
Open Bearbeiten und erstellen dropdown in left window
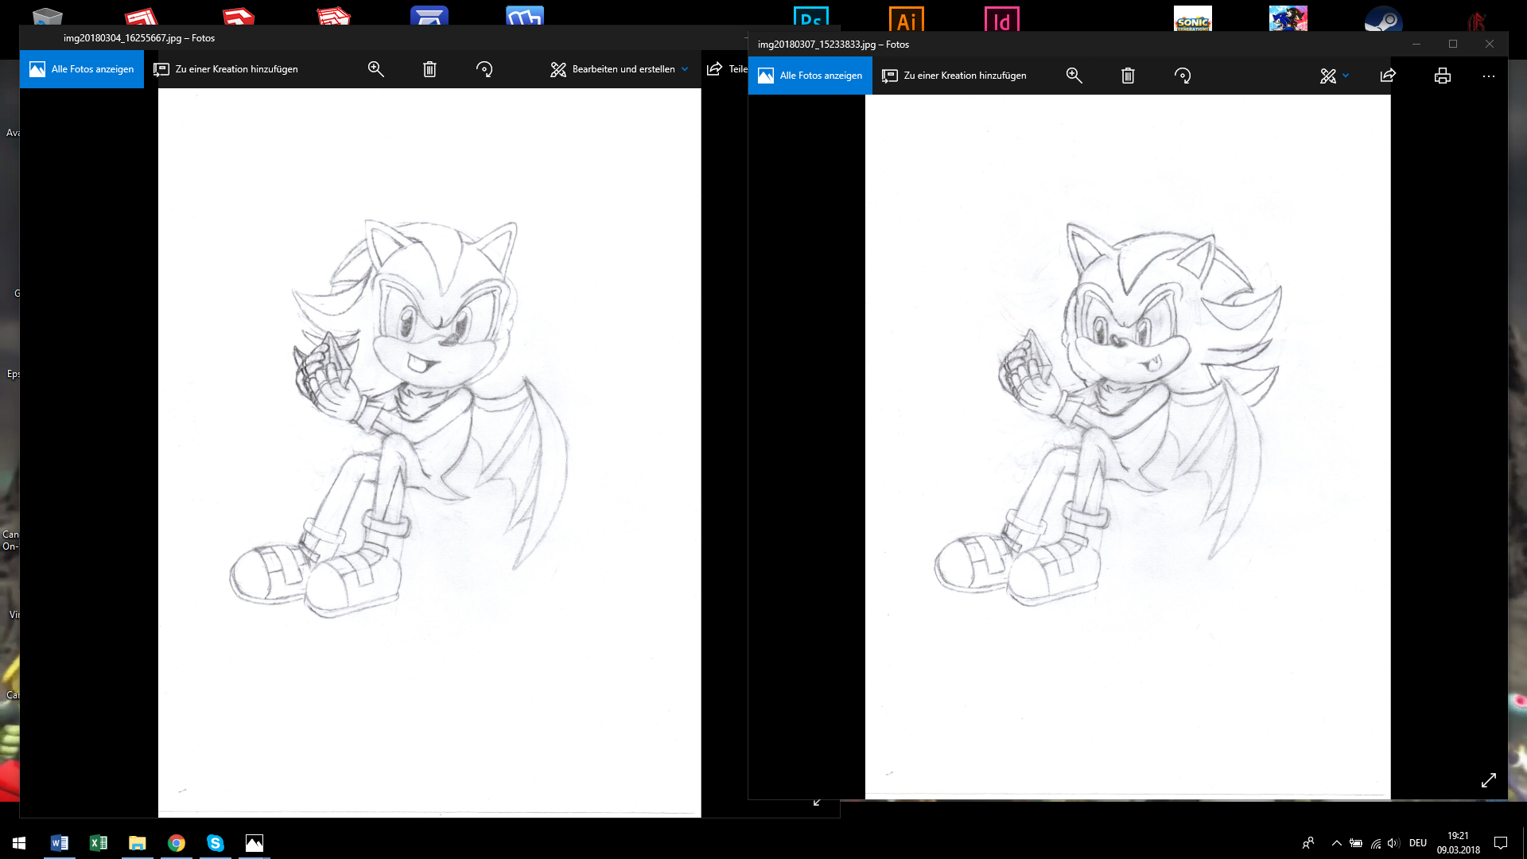pyautogui.click(x=620, y=69)
